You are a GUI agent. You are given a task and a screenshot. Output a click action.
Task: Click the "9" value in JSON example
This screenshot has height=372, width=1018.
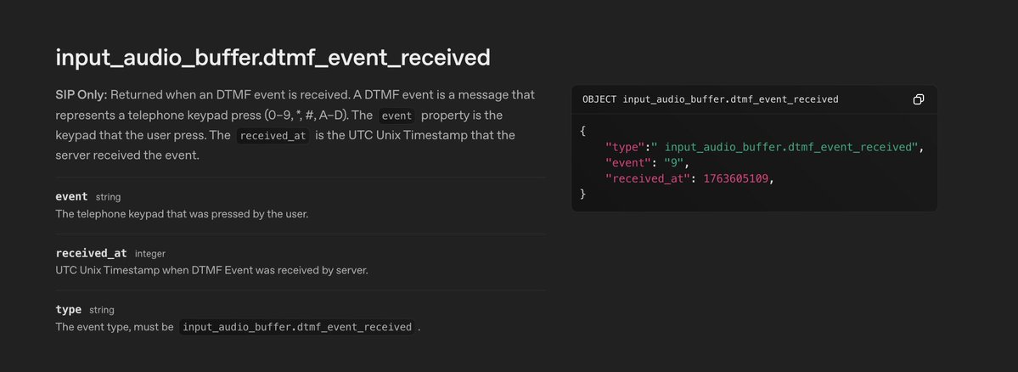[673, 163]
